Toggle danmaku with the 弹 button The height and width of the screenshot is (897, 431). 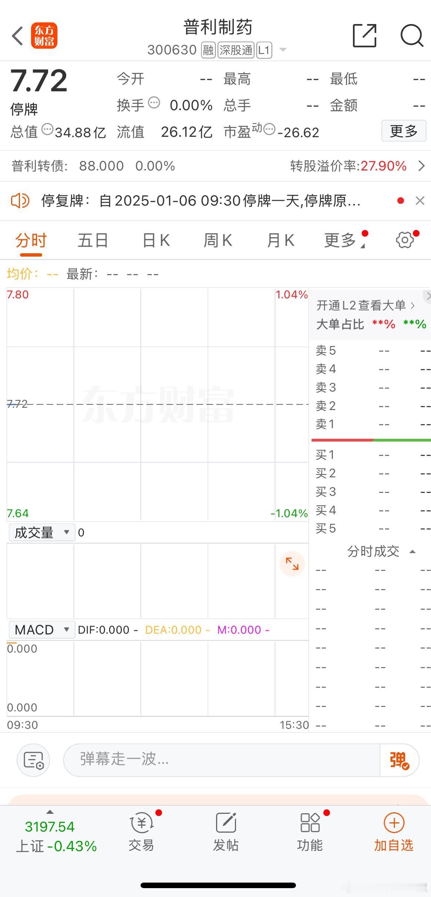[400, 760]
